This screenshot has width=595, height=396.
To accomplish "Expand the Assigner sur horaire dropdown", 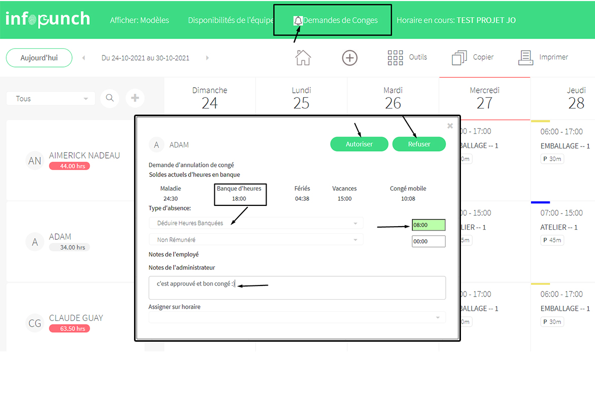I will [x=297, y=317].
